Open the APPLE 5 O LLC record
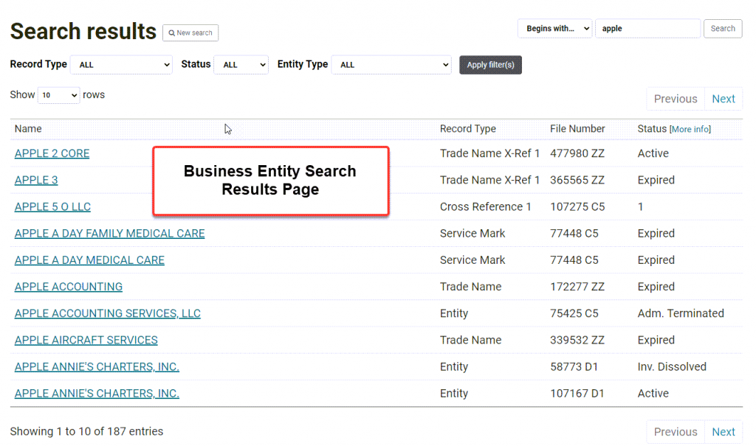 (52, 206)
